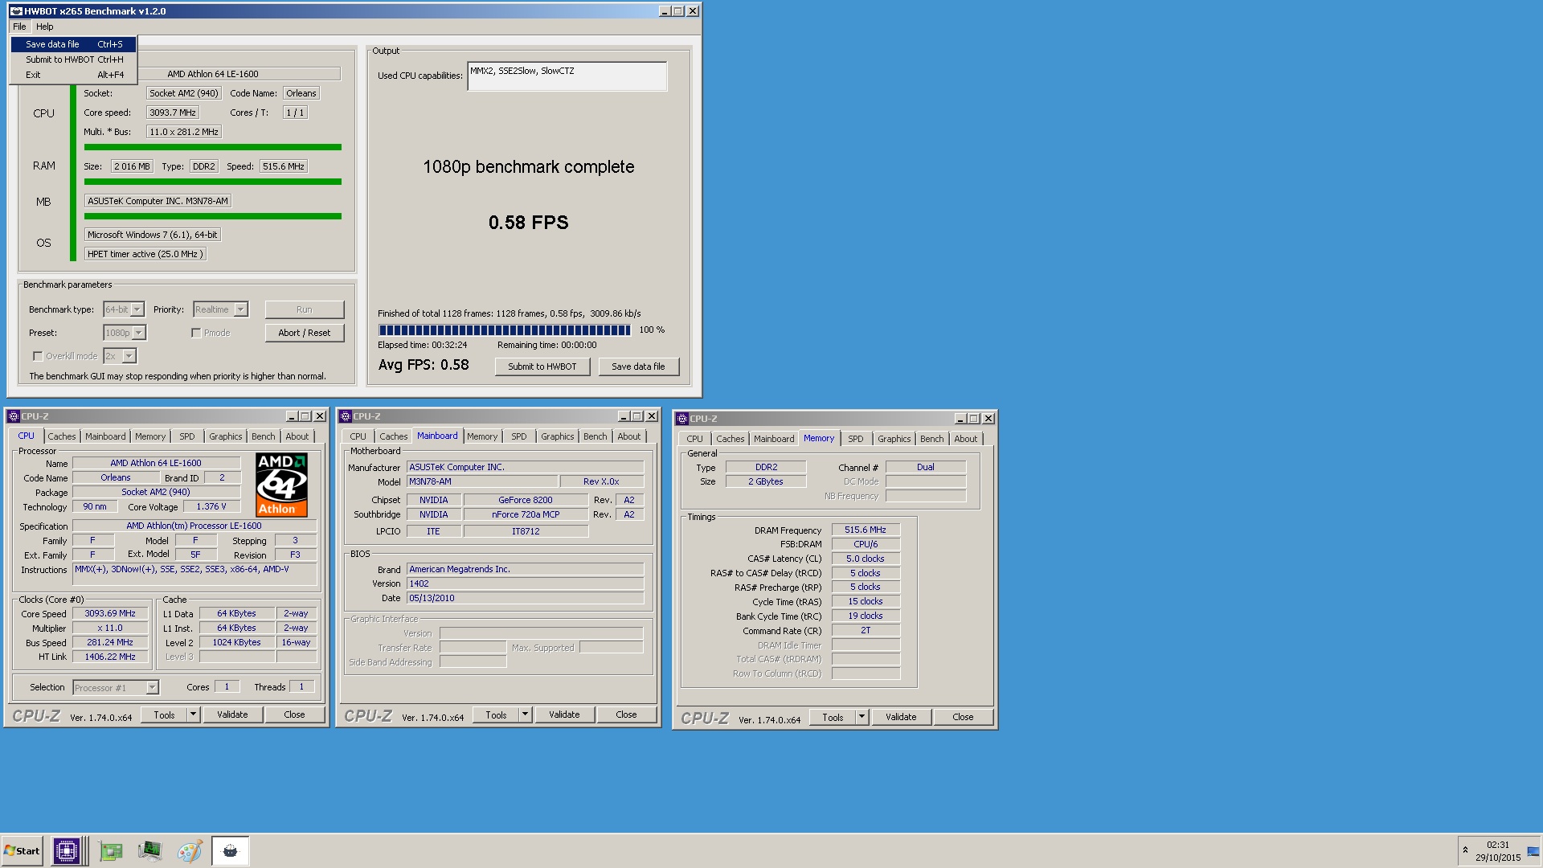1543x868 pixels.
Task: Expand Tools arrow in Mainboard window
Action: 525,714
